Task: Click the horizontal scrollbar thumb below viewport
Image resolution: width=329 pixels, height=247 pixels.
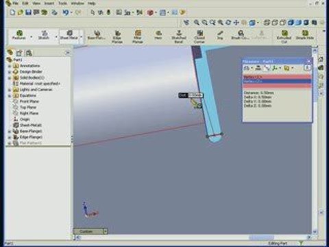Action: coord(261,238)
